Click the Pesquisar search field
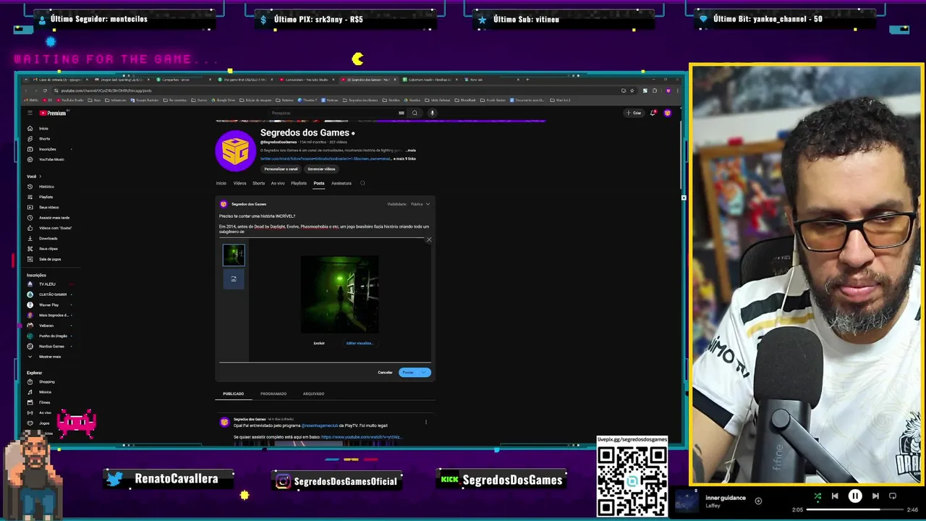This screenshot has height=521, width=926. (333, 113)
